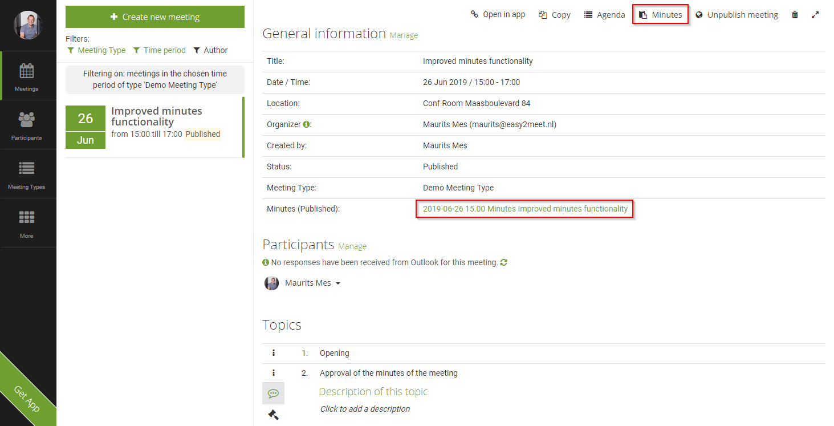Open options menu for Approval topic
The image size is (834, 426).
(x=274, y=373)
